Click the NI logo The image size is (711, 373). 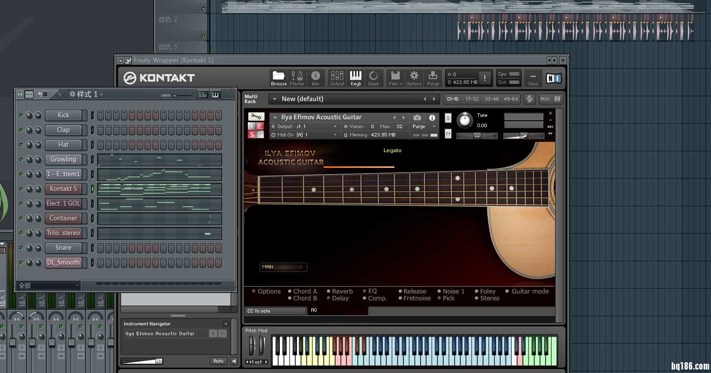pos(554,78)
